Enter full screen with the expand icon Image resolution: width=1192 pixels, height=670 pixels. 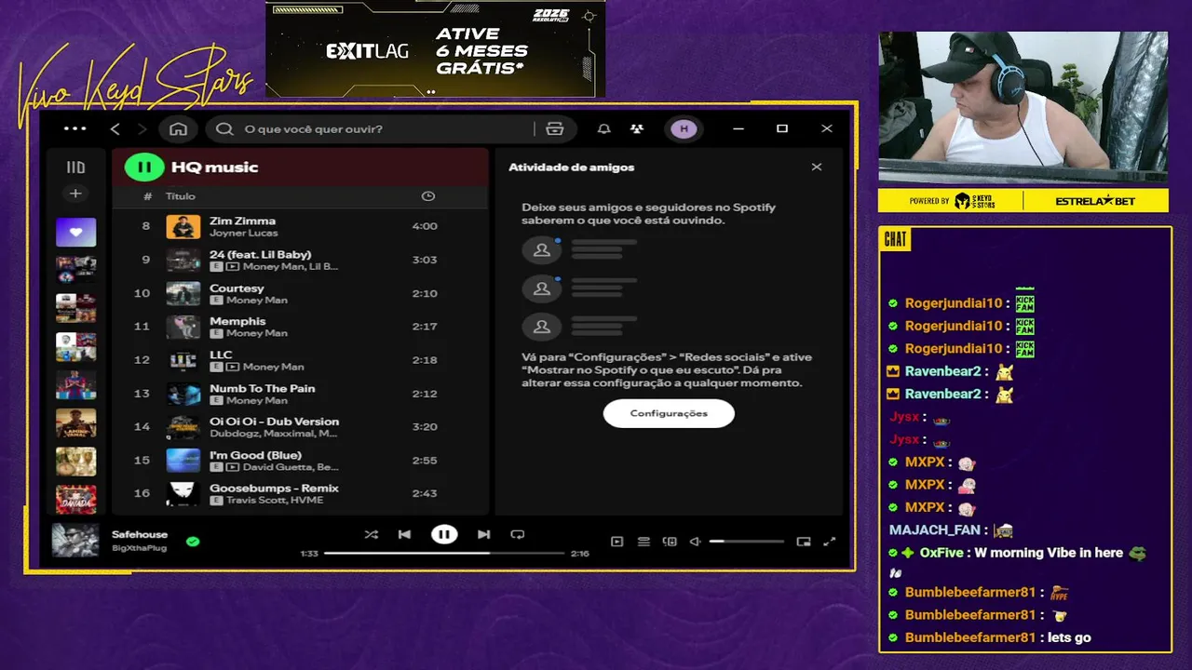click(x=830, y=542)
